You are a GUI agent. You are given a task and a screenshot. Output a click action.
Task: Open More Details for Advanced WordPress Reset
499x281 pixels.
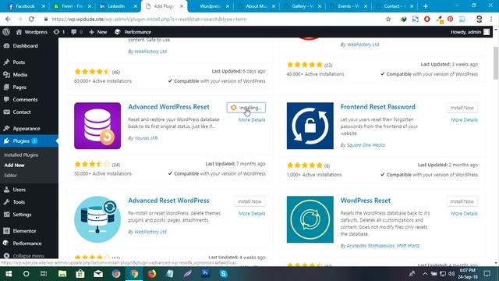[x=252, y=119]
